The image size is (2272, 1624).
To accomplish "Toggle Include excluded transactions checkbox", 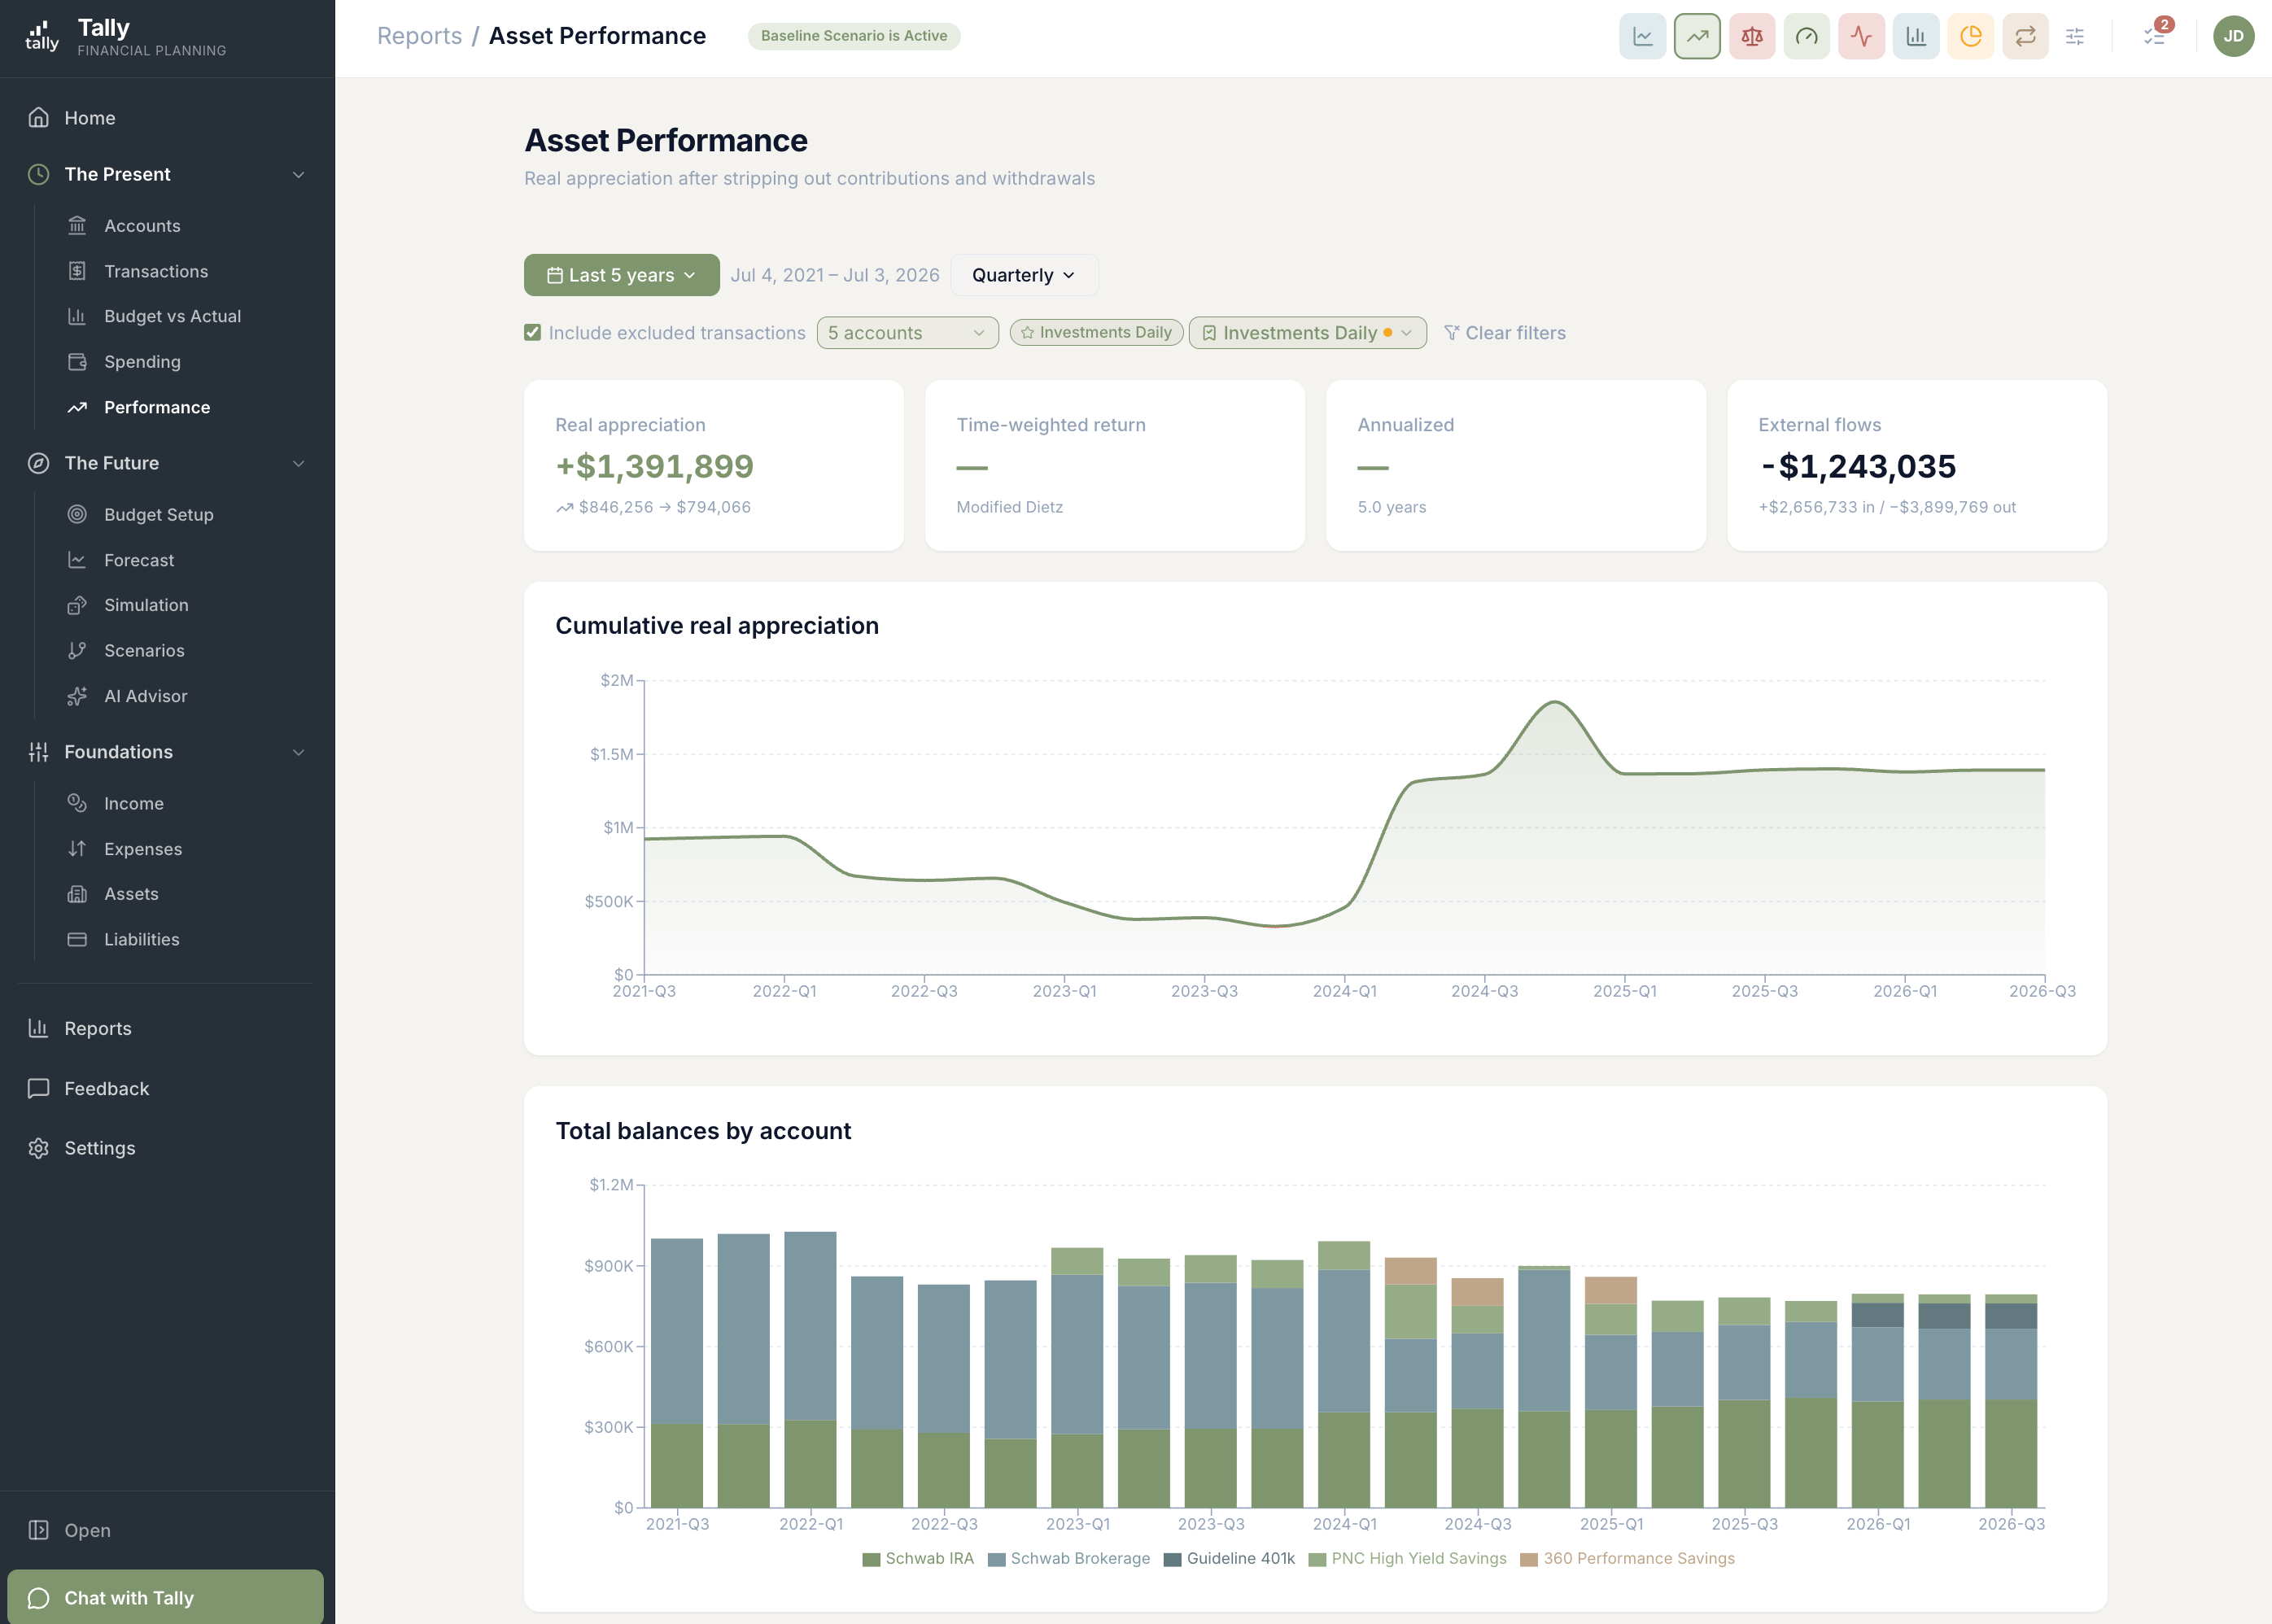I will 533,332.
